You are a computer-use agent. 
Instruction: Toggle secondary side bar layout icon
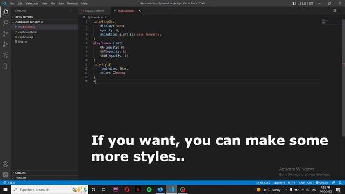tap(304, 3)
